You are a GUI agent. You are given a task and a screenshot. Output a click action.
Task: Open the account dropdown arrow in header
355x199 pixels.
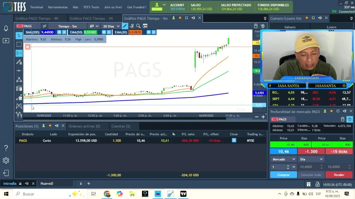(164, 5)
